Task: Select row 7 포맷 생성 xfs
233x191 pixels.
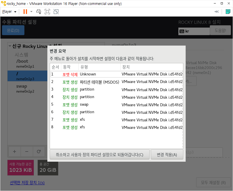Action: [x=116, y=120]
